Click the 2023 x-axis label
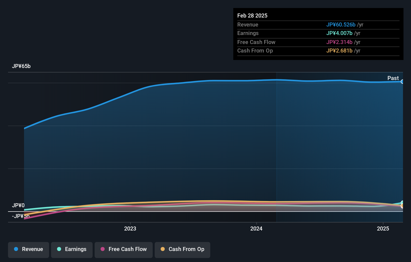 click(130, 228)
